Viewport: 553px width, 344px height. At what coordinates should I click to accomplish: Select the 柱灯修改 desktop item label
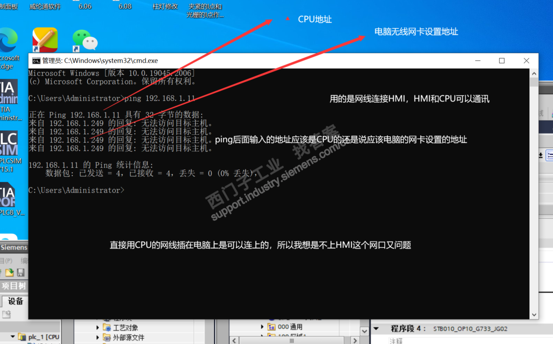165,7
